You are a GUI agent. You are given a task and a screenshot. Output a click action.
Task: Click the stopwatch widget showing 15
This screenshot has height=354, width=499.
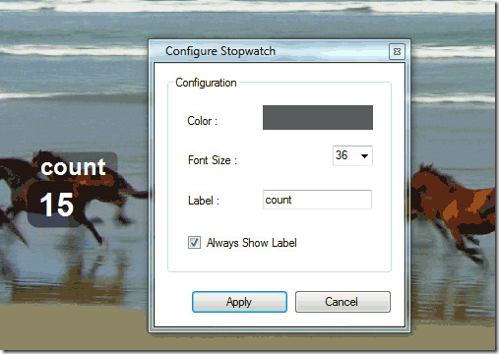point(56,205)
